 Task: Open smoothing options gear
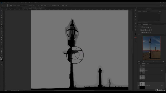pos(63,6)
